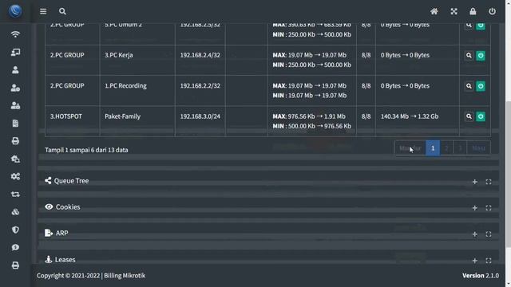
Task: Click the Queue Tree panel title
Action: [71, 181]
